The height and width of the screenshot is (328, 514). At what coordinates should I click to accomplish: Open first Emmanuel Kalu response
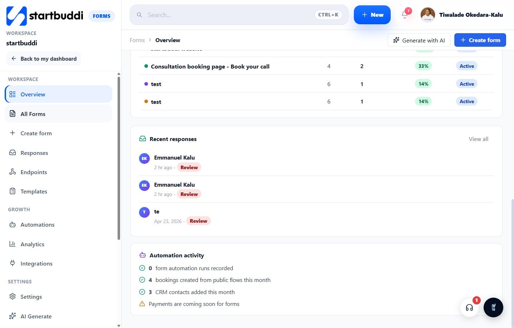pyautogui.click(x=317, y=162)
